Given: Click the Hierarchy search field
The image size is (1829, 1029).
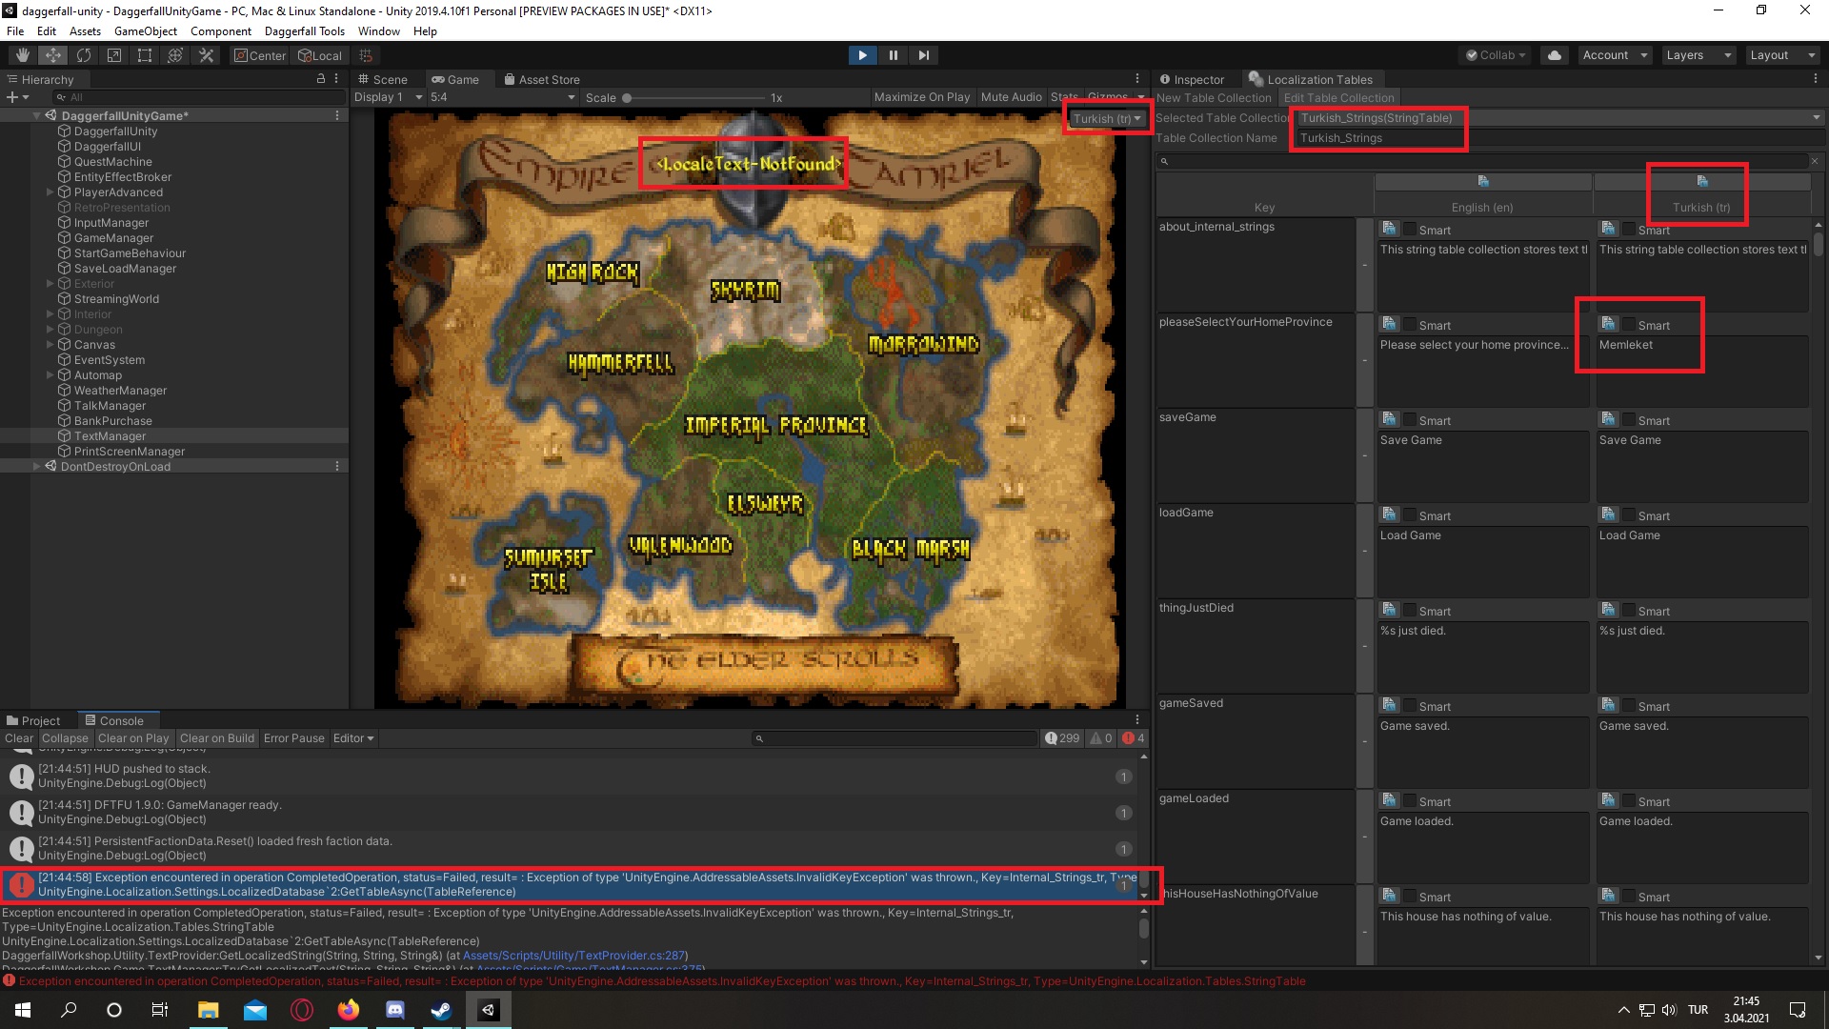Looking at the screenshot, I should tap(198, 97).
